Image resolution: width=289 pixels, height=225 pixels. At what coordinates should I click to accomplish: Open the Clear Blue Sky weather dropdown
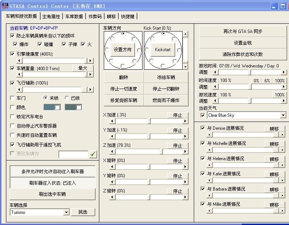(x=283, y=115)
